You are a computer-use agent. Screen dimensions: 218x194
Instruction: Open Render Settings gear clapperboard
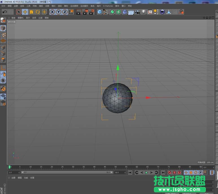click(91, 12)
